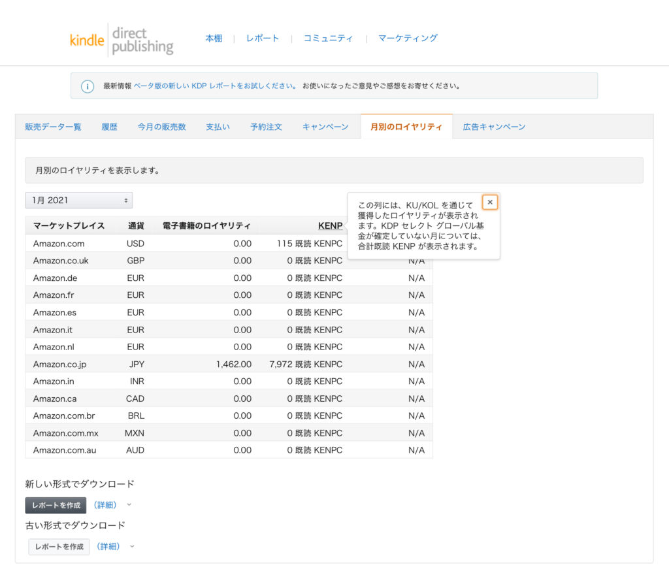
Task: Select the Amazon.ca marketplace row label
Action: pyautogui.click(x=55, y=398)
